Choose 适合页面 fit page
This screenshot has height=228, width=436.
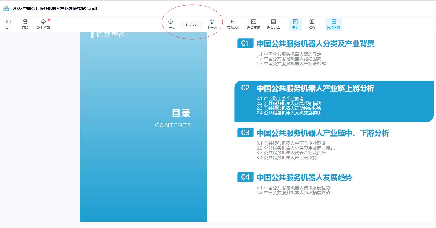click(274, 24)
